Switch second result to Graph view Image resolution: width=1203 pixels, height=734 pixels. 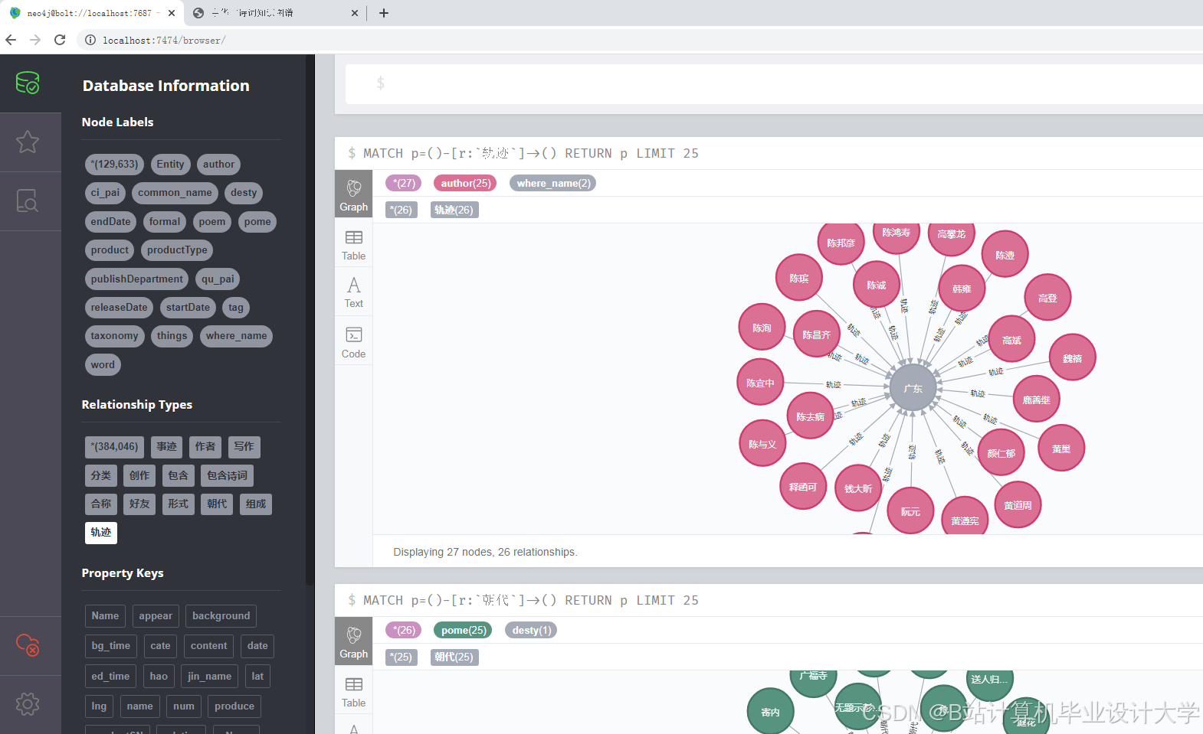point(353,641)
